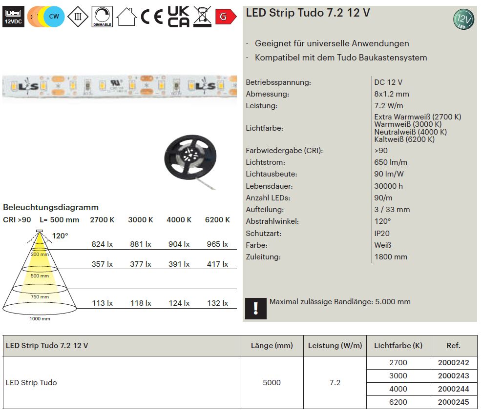The image size is (482, 413).
Task: Click the '90/m' Anzahl LEDs value
Action: pyautogui.click(x=383, y=198)
